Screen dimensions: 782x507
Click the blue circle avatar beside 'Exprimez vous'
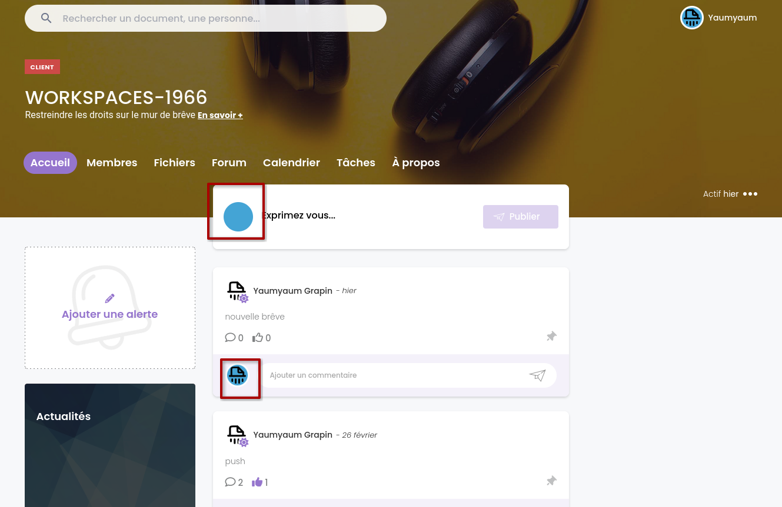click(238, 216)
